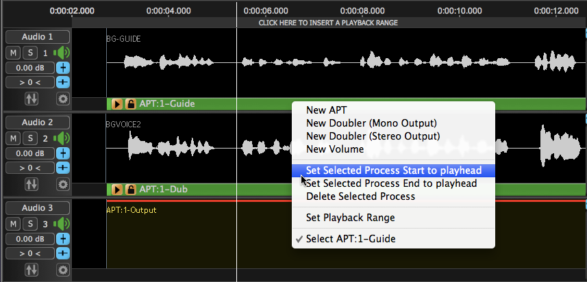This screenshot has height=282, width=587.
Task: Mute the Audio 2 track
Action: pyautogui.click(x=13, y=139)
